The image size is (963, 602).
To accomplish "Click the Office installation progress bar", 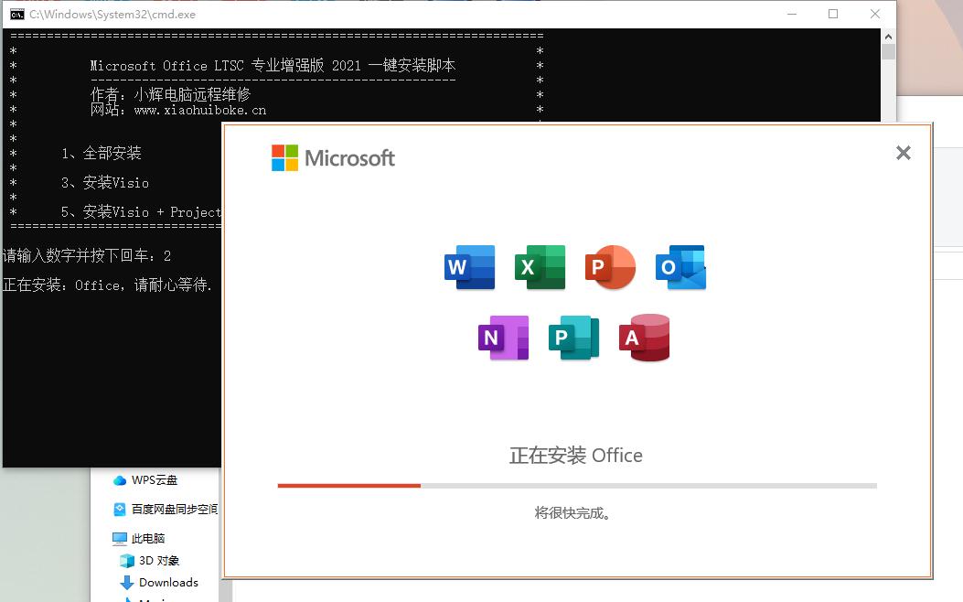I will (576, 486).
